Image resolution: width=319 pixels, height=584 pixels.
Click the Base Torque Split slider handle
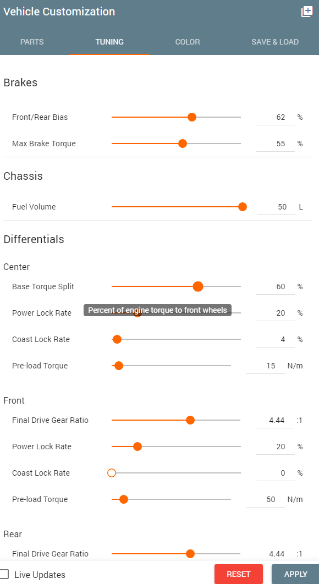click(198, 287)
